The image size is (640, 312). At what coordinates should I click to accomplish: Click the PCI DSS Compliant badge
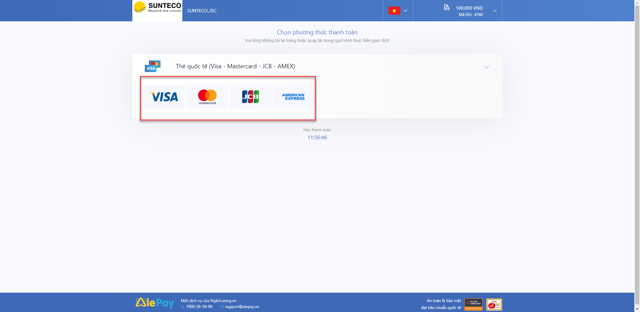click(x=473, y=304)
